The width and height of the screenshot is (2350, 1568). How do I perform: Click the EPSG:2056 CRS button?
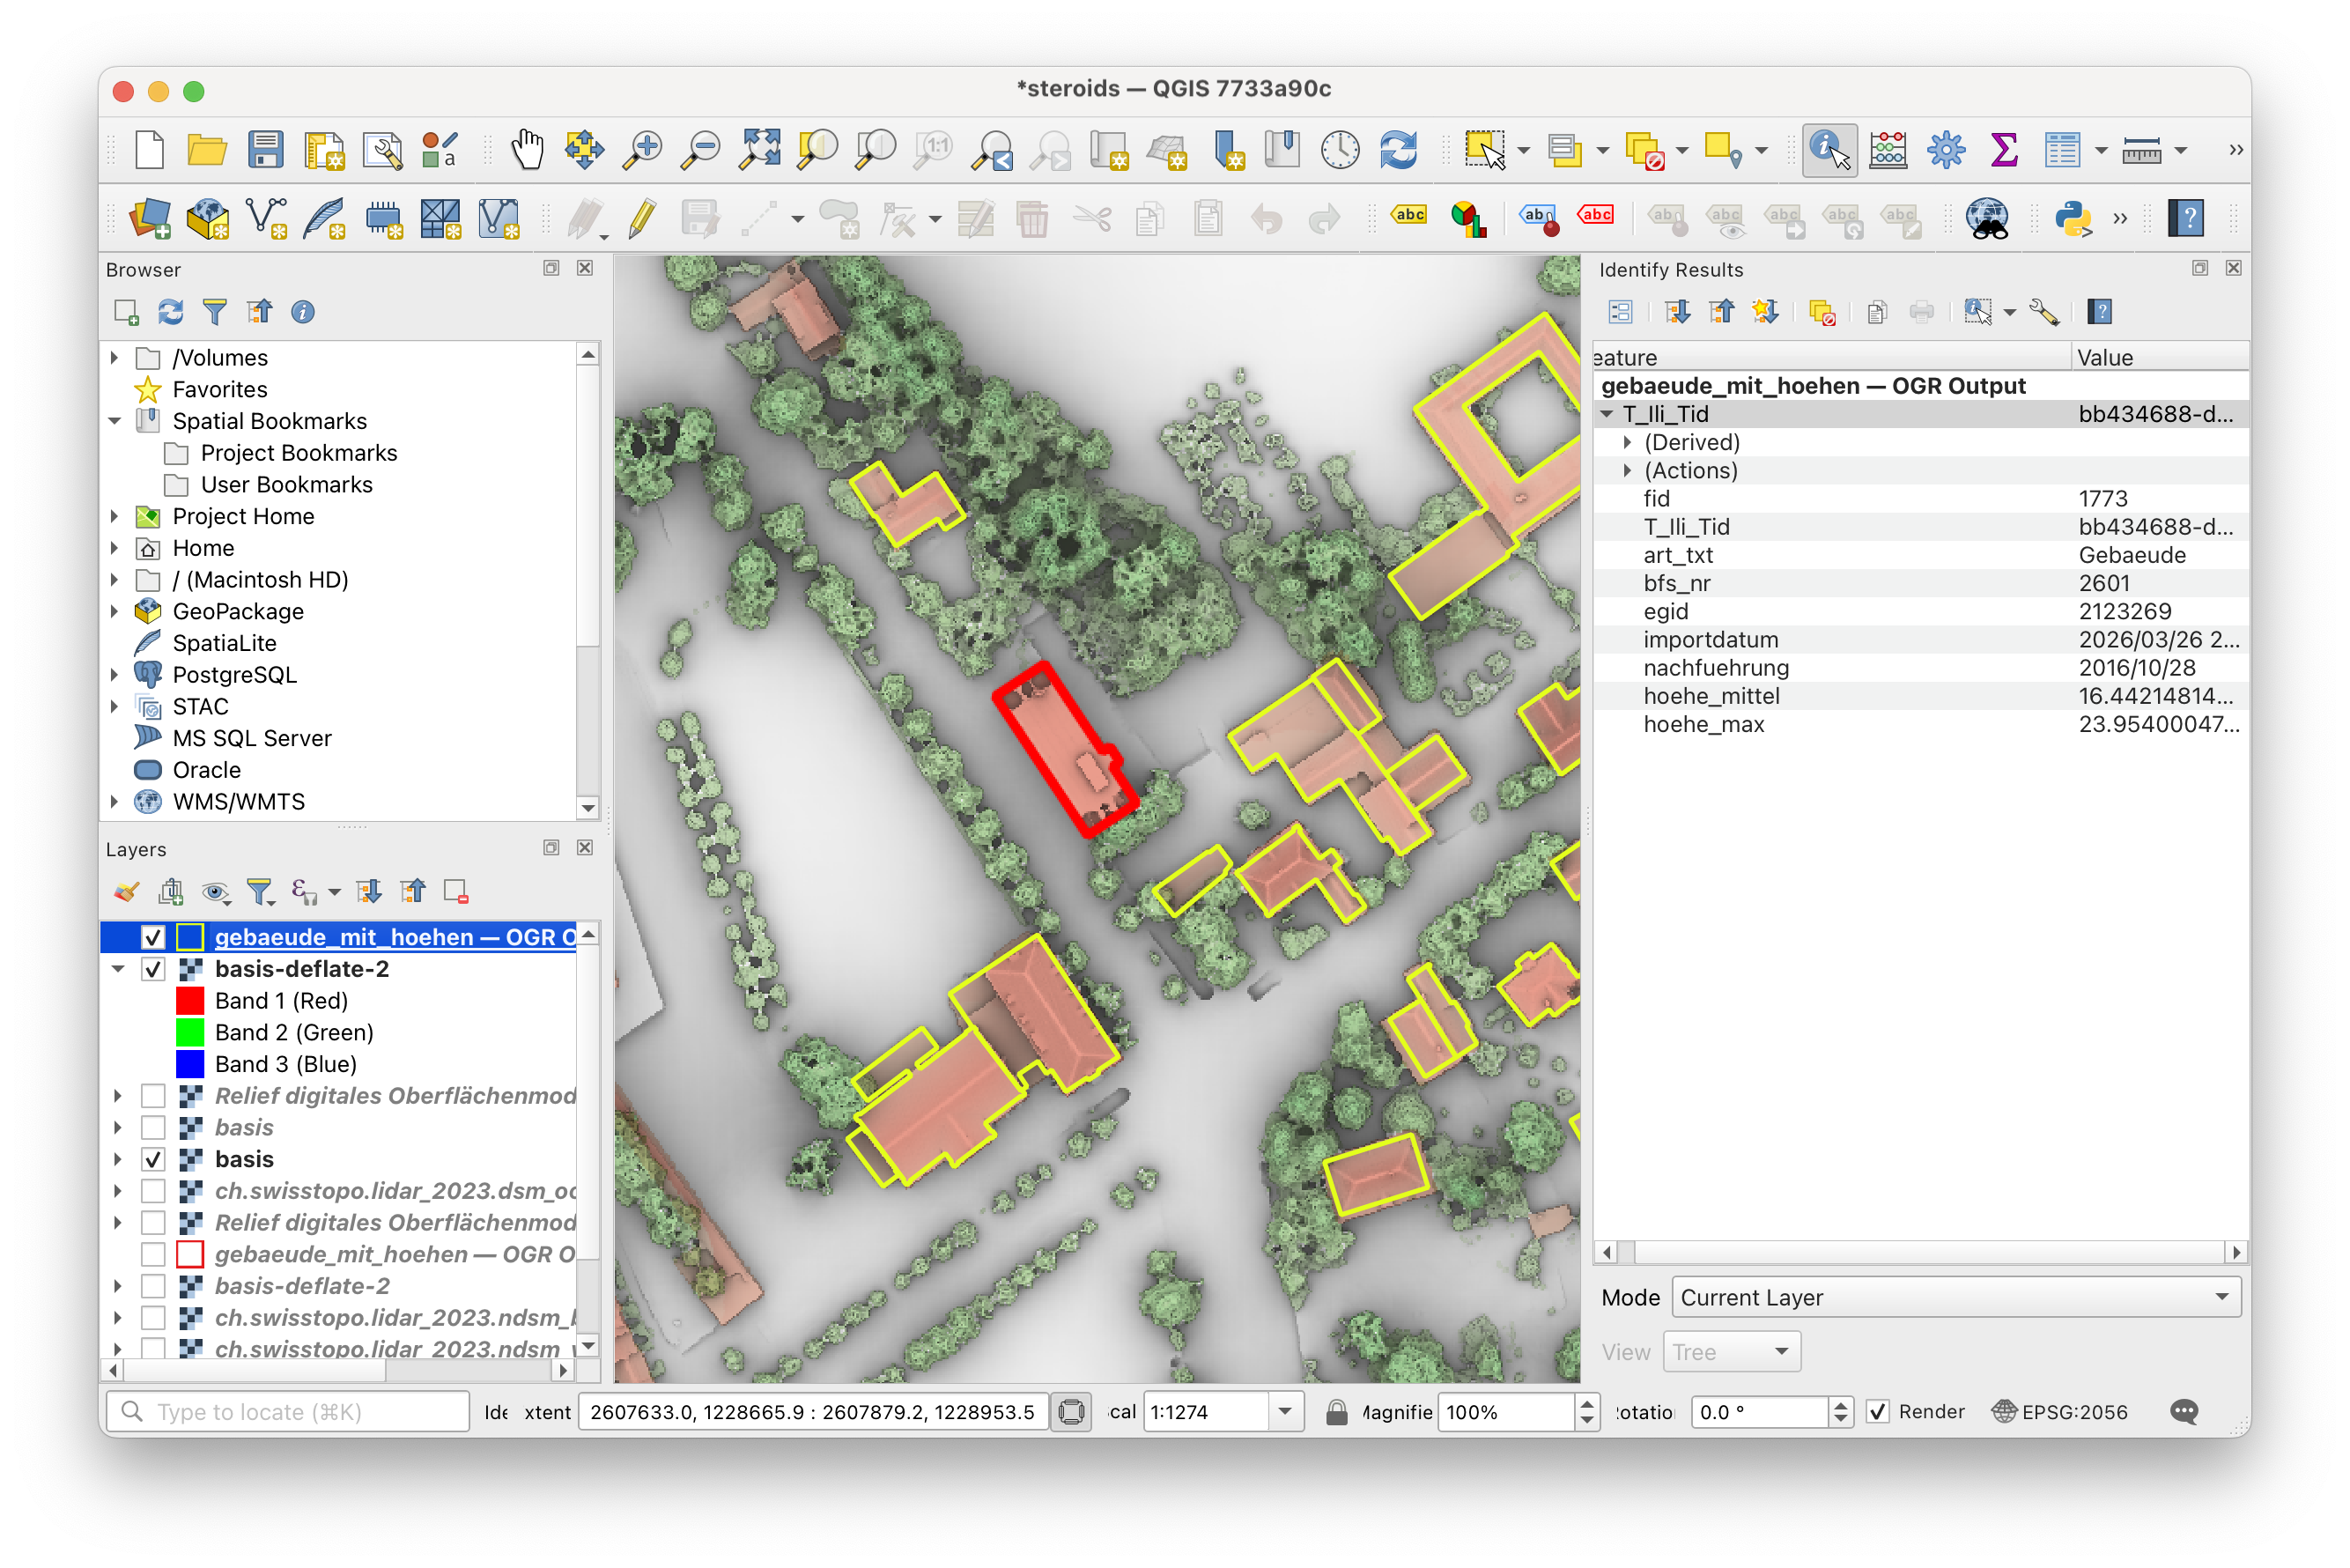point(2060,1411)
